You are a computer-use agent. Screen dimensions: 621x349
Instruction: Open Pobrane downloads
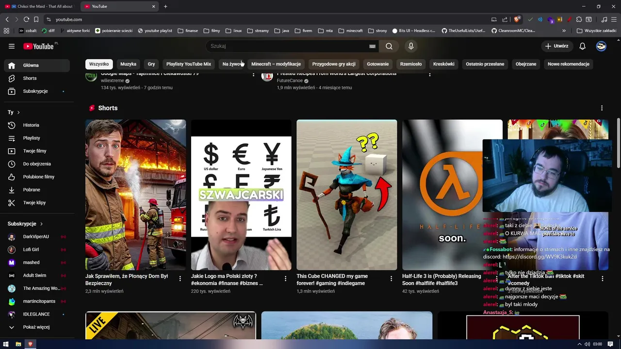pos(37,190)
